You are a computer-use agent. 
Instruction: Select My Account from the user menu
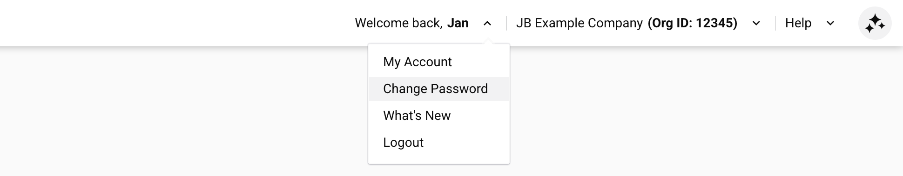tap(439, 62)
